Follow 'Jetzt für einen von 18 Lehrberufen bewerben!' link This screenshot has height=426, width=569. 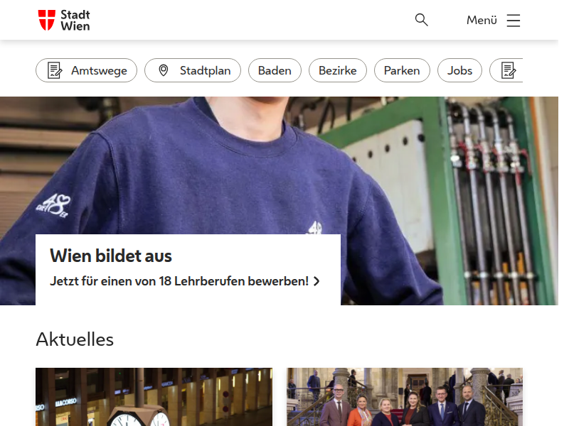tap(185, 281)
